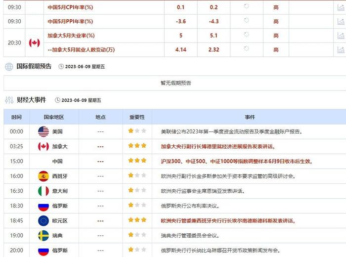Viewport: 346px width, 257px height.
Task: Click the CPI forecast value 0.2
Action: click(x=214, y=7)
